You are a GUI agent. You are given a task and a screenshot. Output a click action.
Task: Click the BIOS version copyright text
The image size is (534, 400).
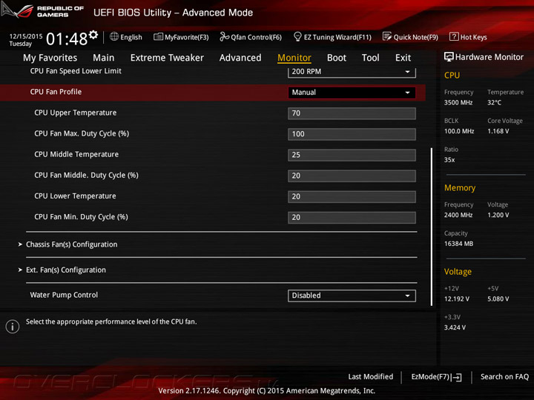[267, 391]
